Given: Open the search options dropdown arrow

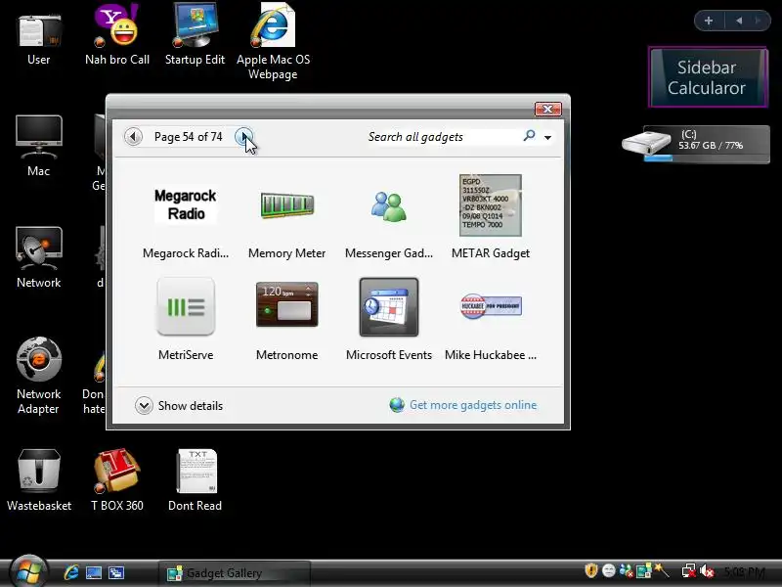Looking at the screenshot, I should (x=547, y=137).
